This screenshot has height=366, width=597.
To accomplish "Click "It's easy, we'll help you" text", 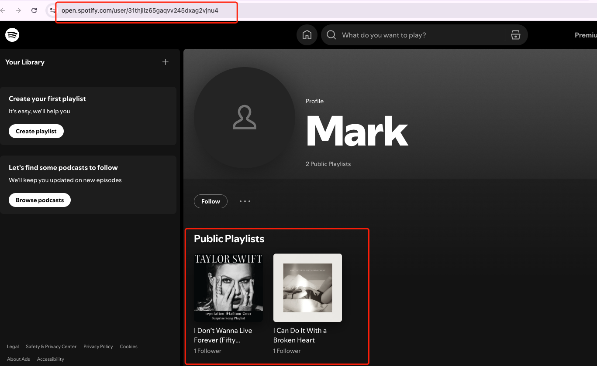I will click(x=39, y=111).
